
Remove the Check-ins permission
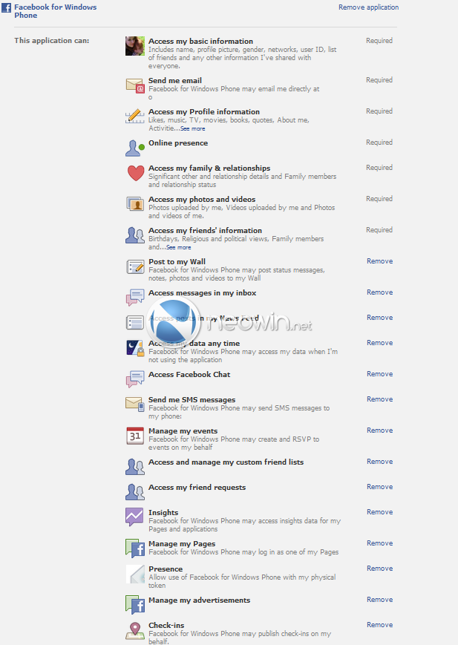[379, 624]
